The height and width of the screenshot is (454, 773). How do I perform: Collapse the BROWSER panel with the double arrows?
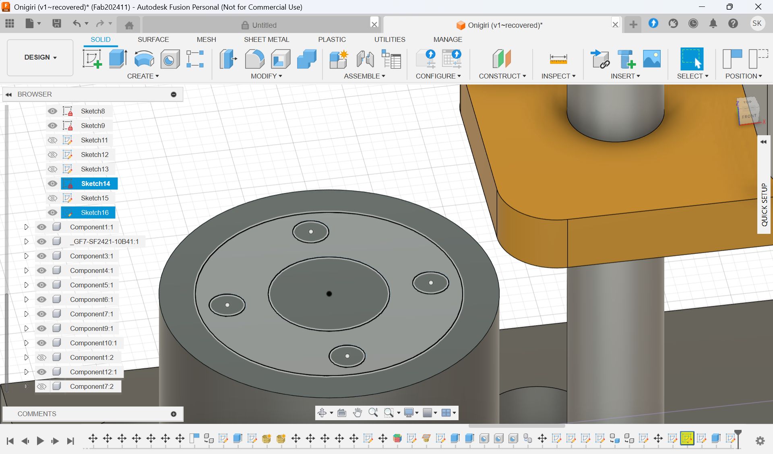[x=8, y=94]
